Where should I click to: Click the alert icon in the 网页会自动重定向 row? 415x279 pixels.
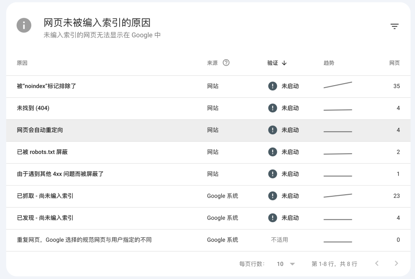click(273, 130)
